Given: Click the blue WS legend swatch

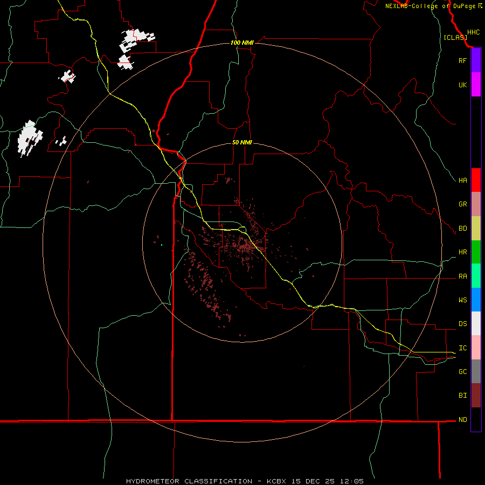Looking at the screenshot, I should 476,300.
